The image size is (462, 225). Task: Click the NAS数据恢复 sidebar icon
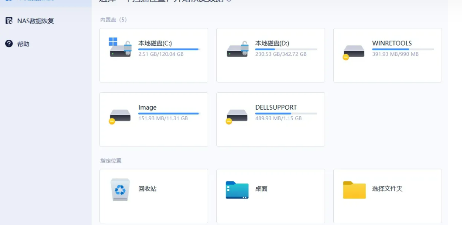(9, 21)
